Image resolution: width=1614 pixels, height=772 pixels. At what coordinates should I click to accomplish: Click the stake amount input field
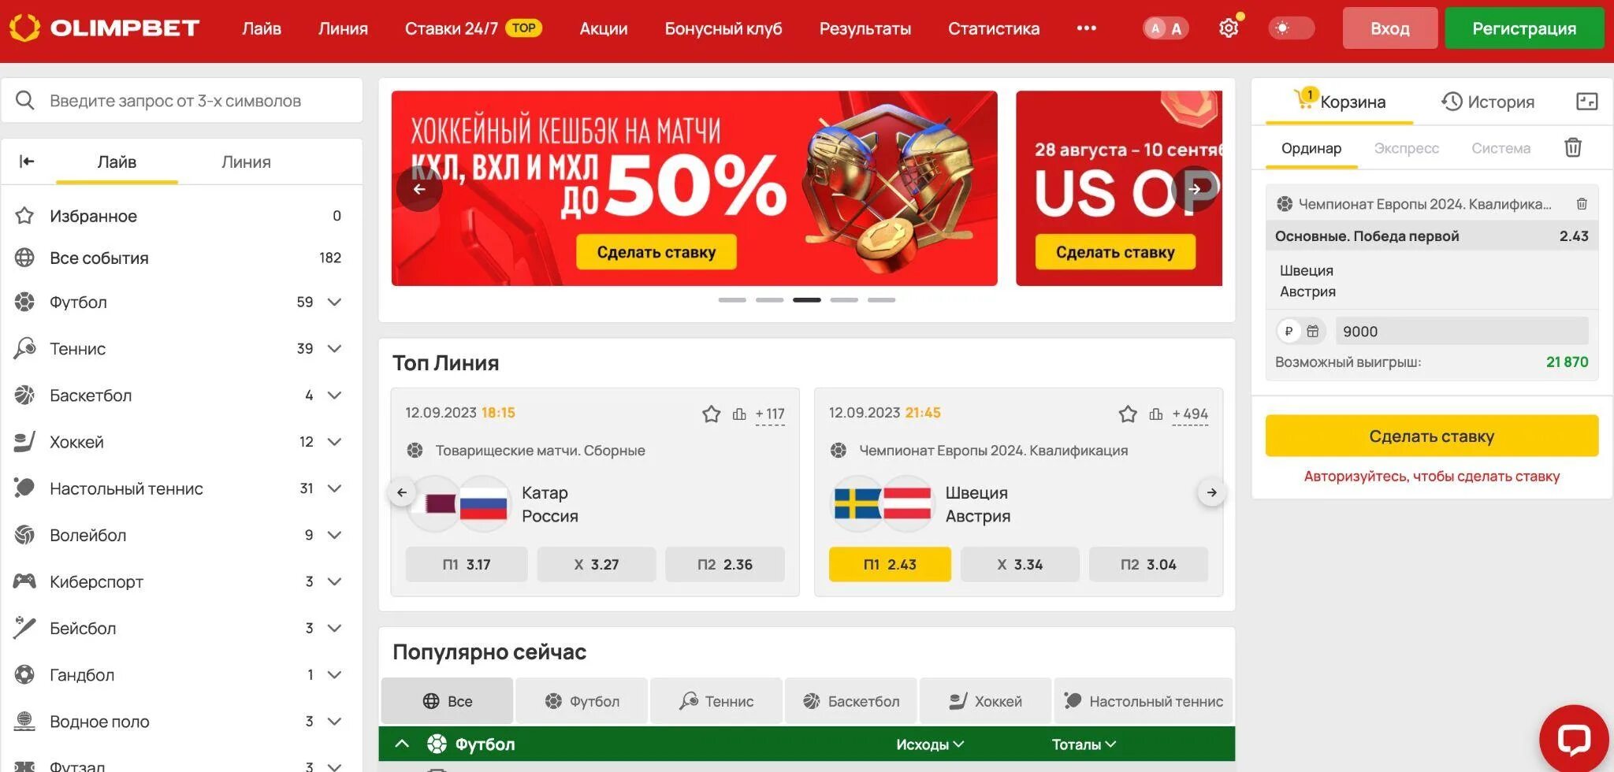pos(1461,331)
